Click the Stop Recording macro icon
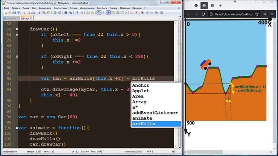278x156 pixels. point(147,13)
